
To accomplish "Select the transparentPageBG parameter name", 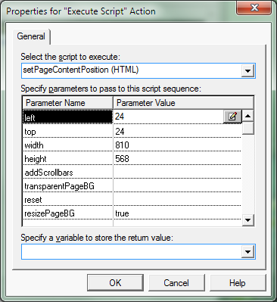I will point(67,186).
